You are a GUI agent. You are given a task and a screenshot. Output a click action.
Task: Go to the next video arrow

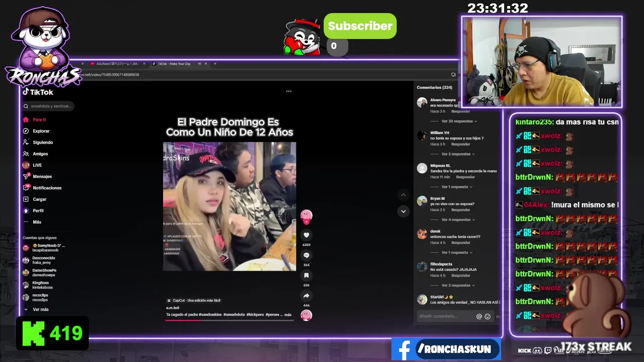[403, 211]
